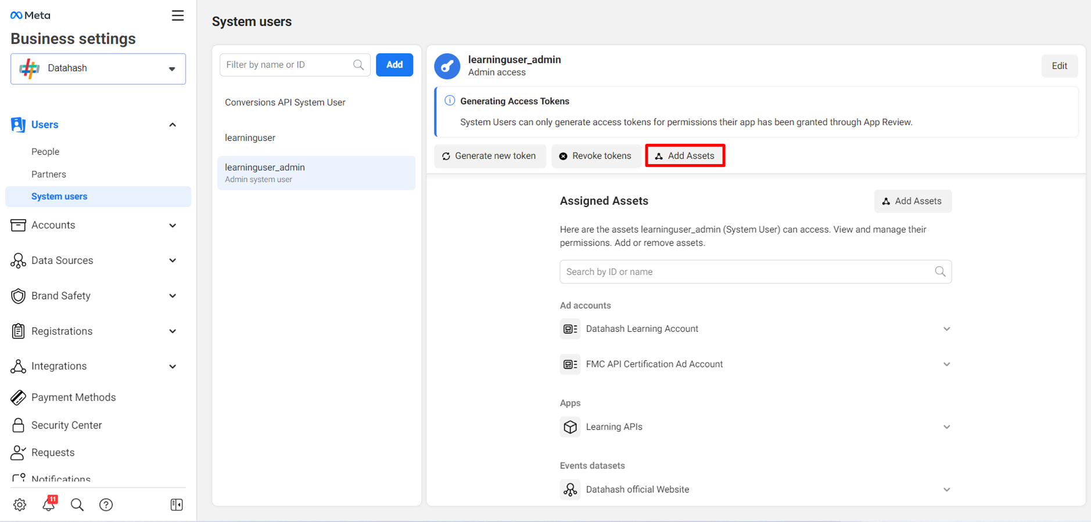Click the Business settings heading
The image size is (1091, 522).
click(73, 39)
